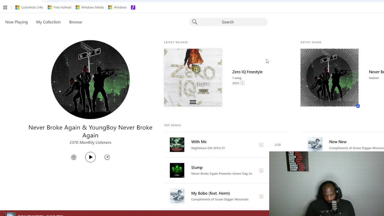This screenshot has width=384, height=216.
Task: Click the New New album thumbnail
Action: point(315,144)
